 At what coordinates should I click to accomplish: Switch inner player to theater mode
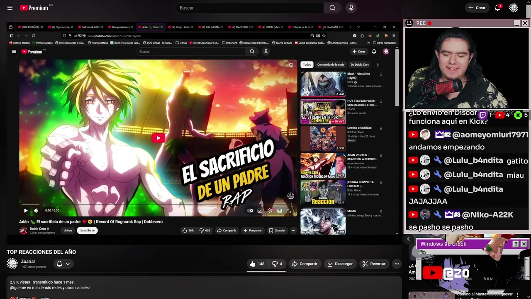pos(280,211)
